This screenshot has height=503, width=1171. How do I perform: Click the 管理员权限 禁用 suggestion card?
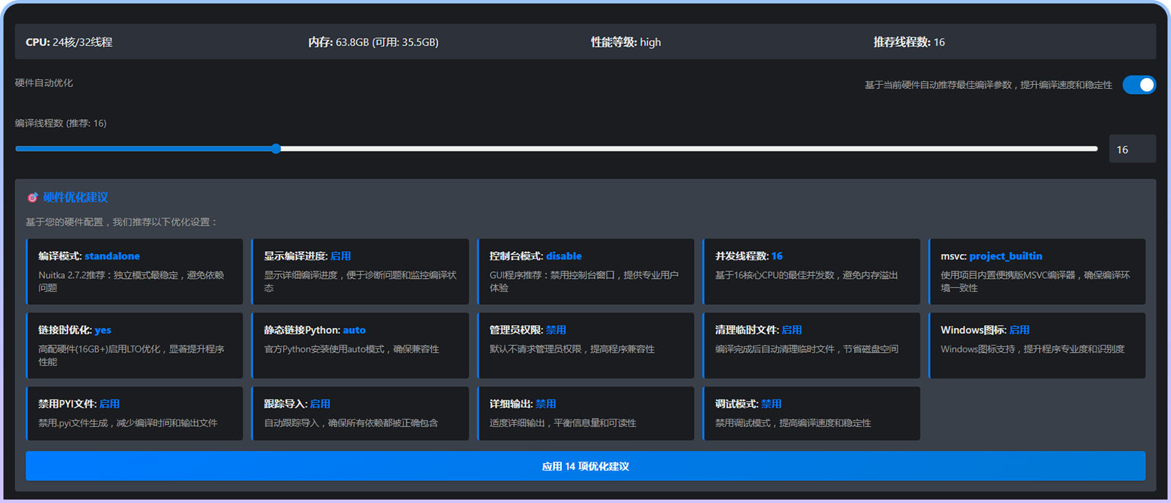pos(585,346)
